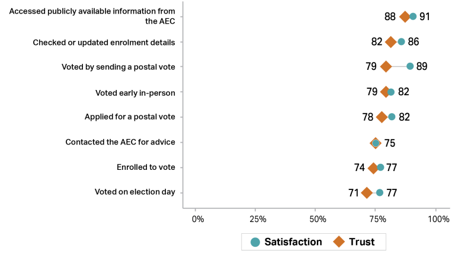Select Satisfaction dot for AEC public information

[413, 16]
